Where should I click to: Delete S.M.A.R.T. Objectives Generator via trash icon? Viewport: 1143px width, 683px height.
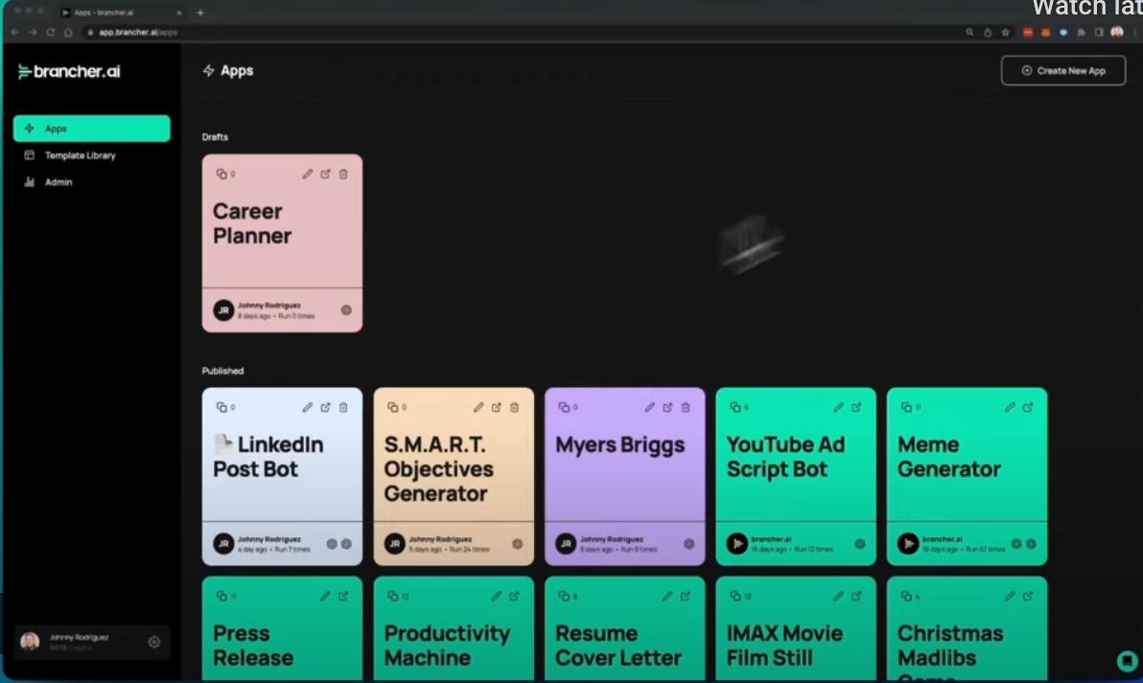coord(515,408)
